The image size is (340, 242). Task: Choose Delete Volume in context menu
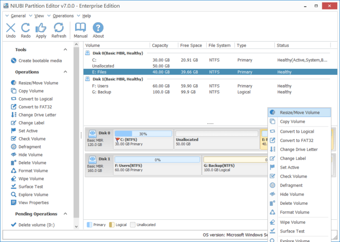click(300, 203)
